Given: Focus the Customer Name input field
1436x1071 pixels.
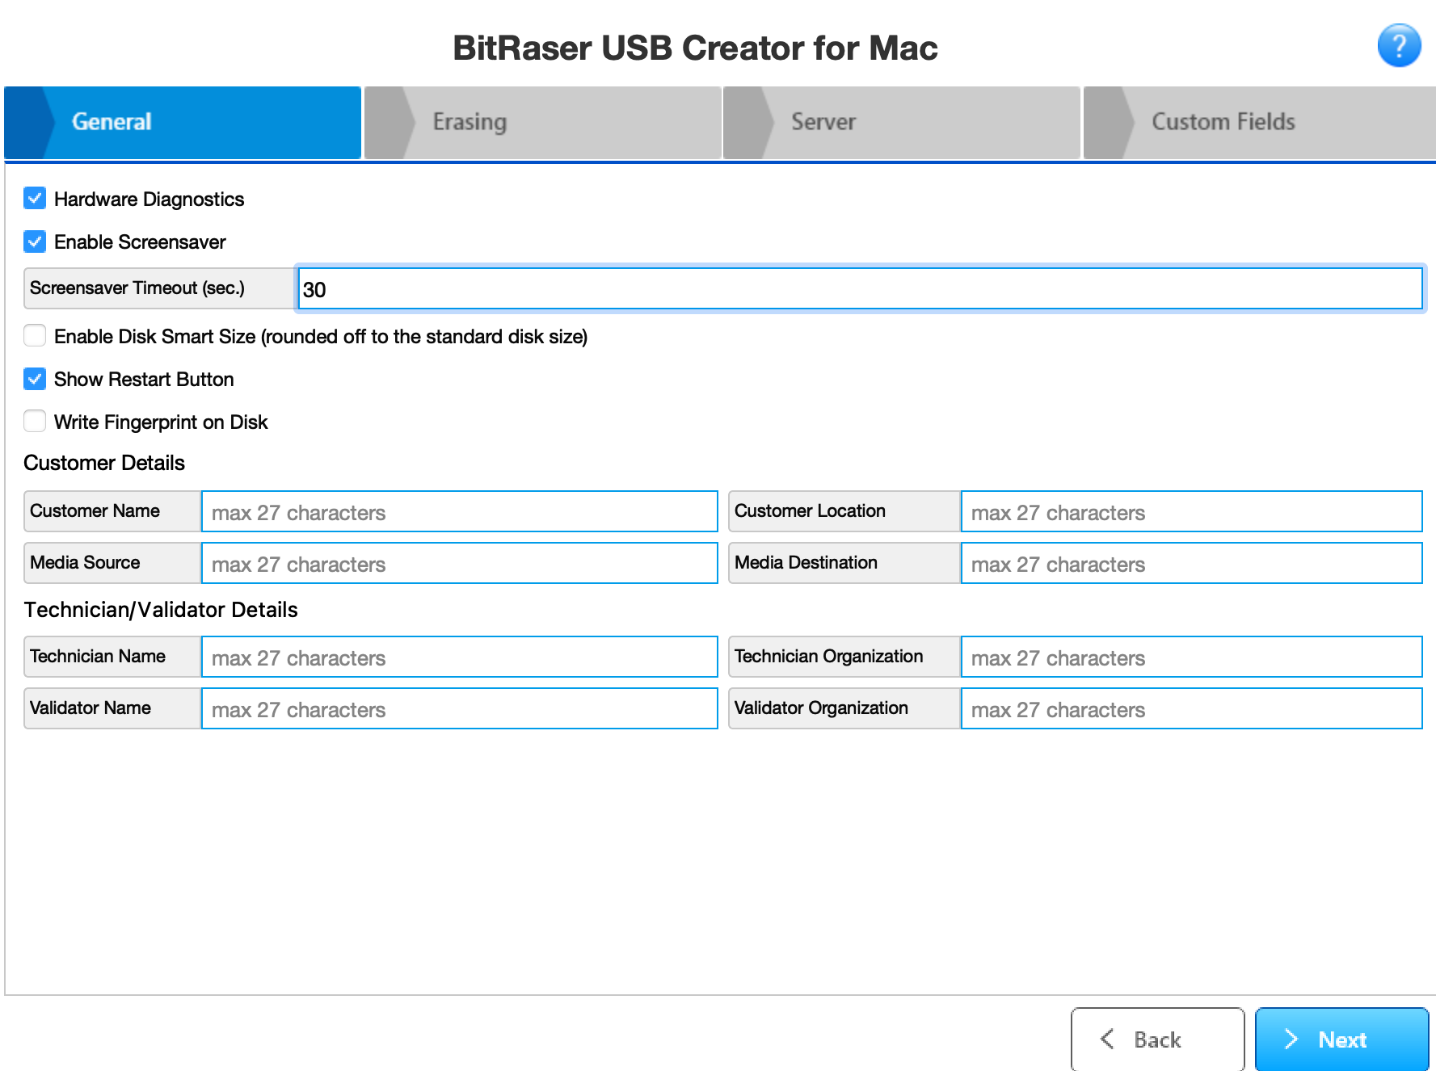Looking at the screenshot, I should pyautogui.click(x=459, y=512).
